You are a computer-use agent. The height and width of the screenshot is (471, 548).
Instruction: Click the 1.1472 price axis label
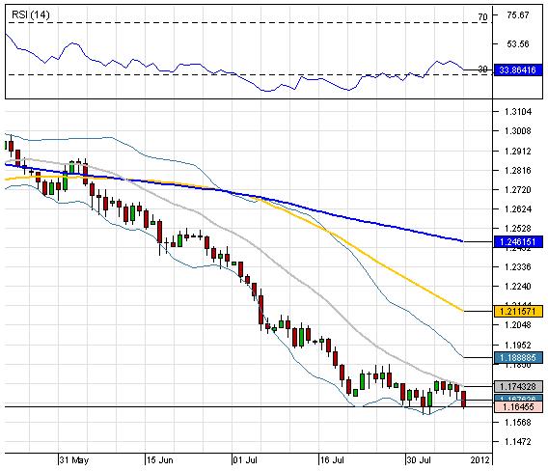point(518,442)
